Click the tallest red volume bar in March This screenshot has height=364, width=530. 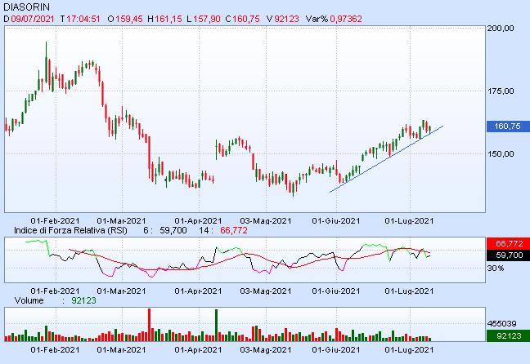click(149, 325)
